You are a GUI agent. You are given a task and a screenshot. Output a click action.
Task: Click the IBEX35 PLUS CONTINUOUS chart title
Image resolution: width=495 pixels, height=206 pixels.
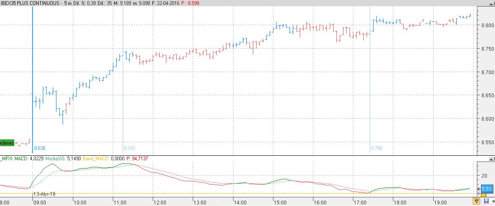click(29, 3)
